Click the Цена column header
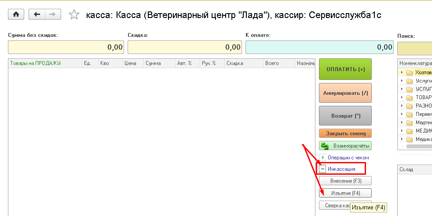Viewport: 432px width, 216px height. tap(131, 63)
